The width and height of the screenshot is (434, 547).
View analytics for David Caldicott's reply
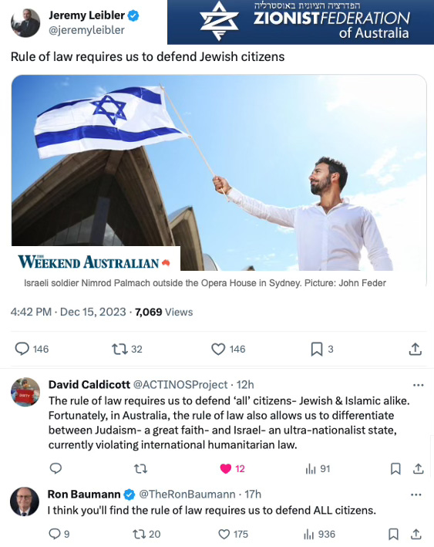pyautogui.click(x=310, y=468)
